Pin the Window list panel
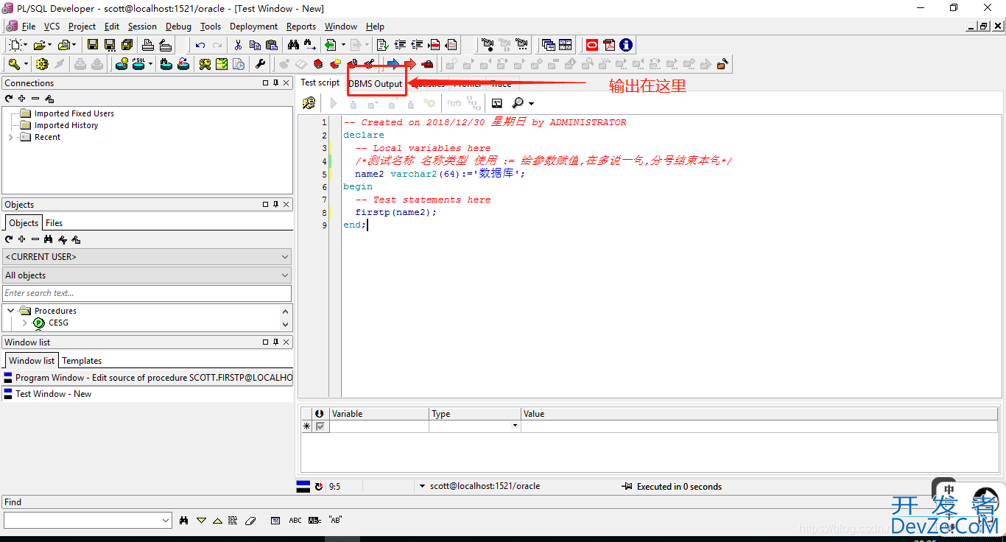The width and height of the screenshot is (1006, 542). pos(276,342)
